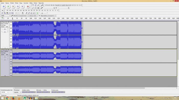Click the red Record button
The image size is (179, 100).
click(28, 7)
